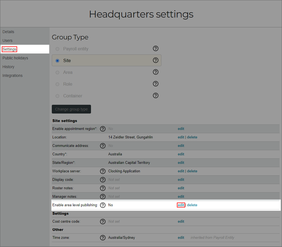The height and width of the screenshot is (247, 282).
Task: Click the Change group type button
Action: (x=72, y=109)
